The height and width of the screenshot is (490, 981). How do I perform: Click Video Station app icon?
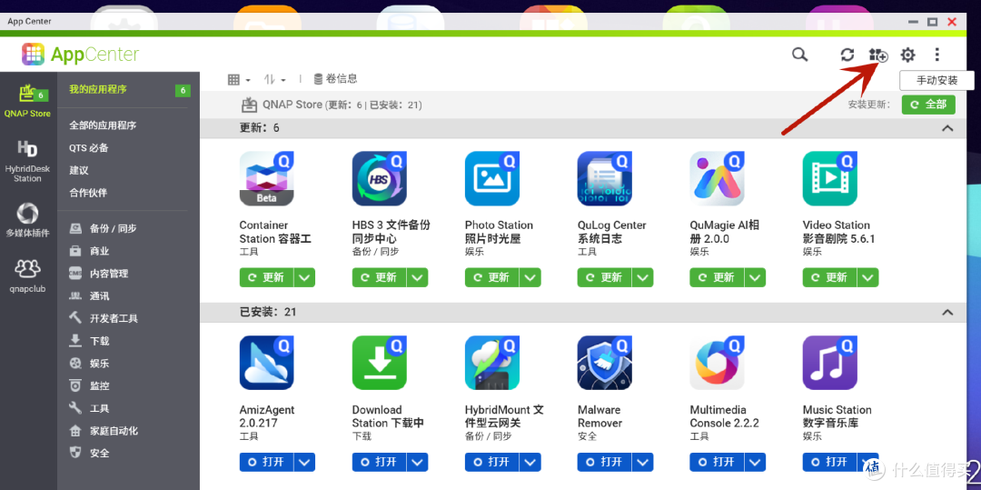[829, 178]
